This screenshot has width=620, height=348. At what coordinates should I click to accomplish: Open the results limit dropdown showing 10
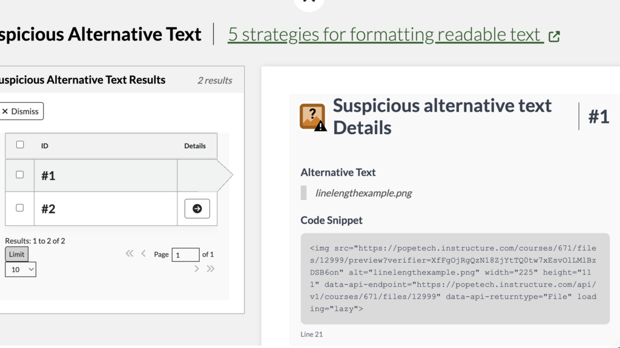click(21, 269)
